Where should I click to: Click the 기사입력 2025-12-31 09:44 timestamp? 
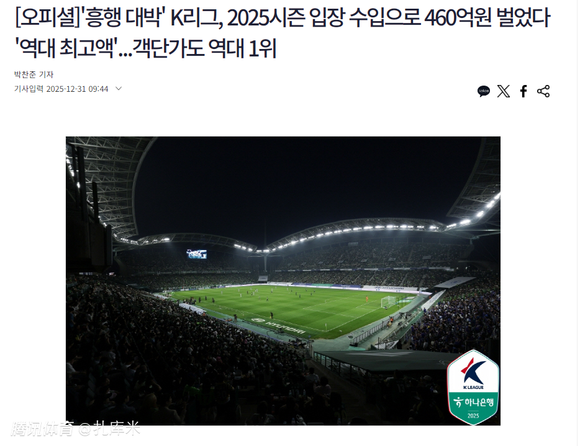pyautogui.click(x=61, y=89)
